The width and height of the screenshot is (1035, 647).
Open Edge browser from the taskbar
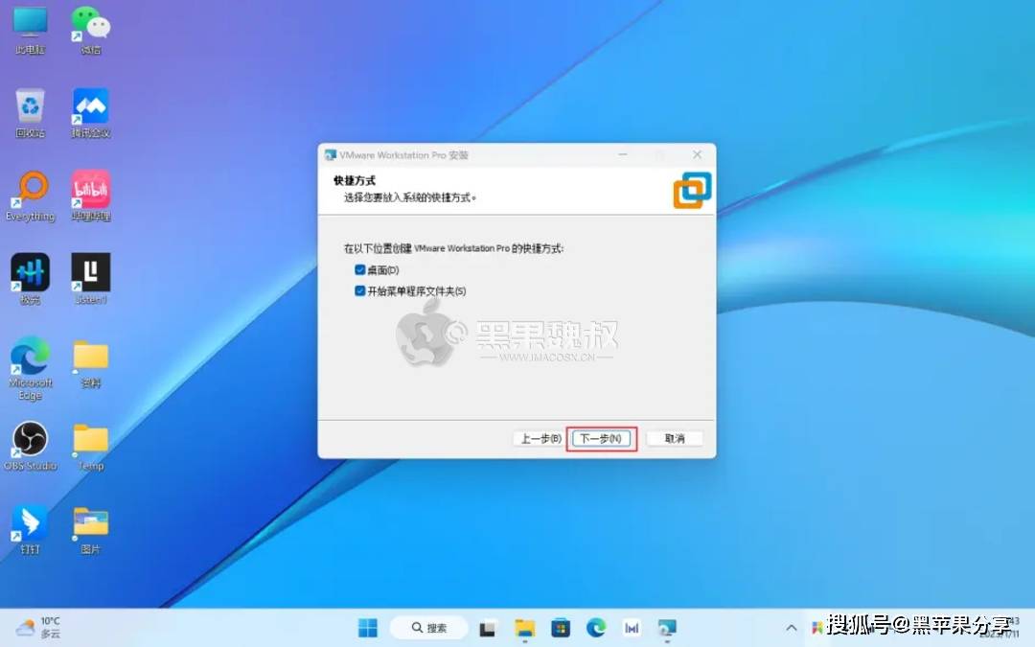click(596, 628)
